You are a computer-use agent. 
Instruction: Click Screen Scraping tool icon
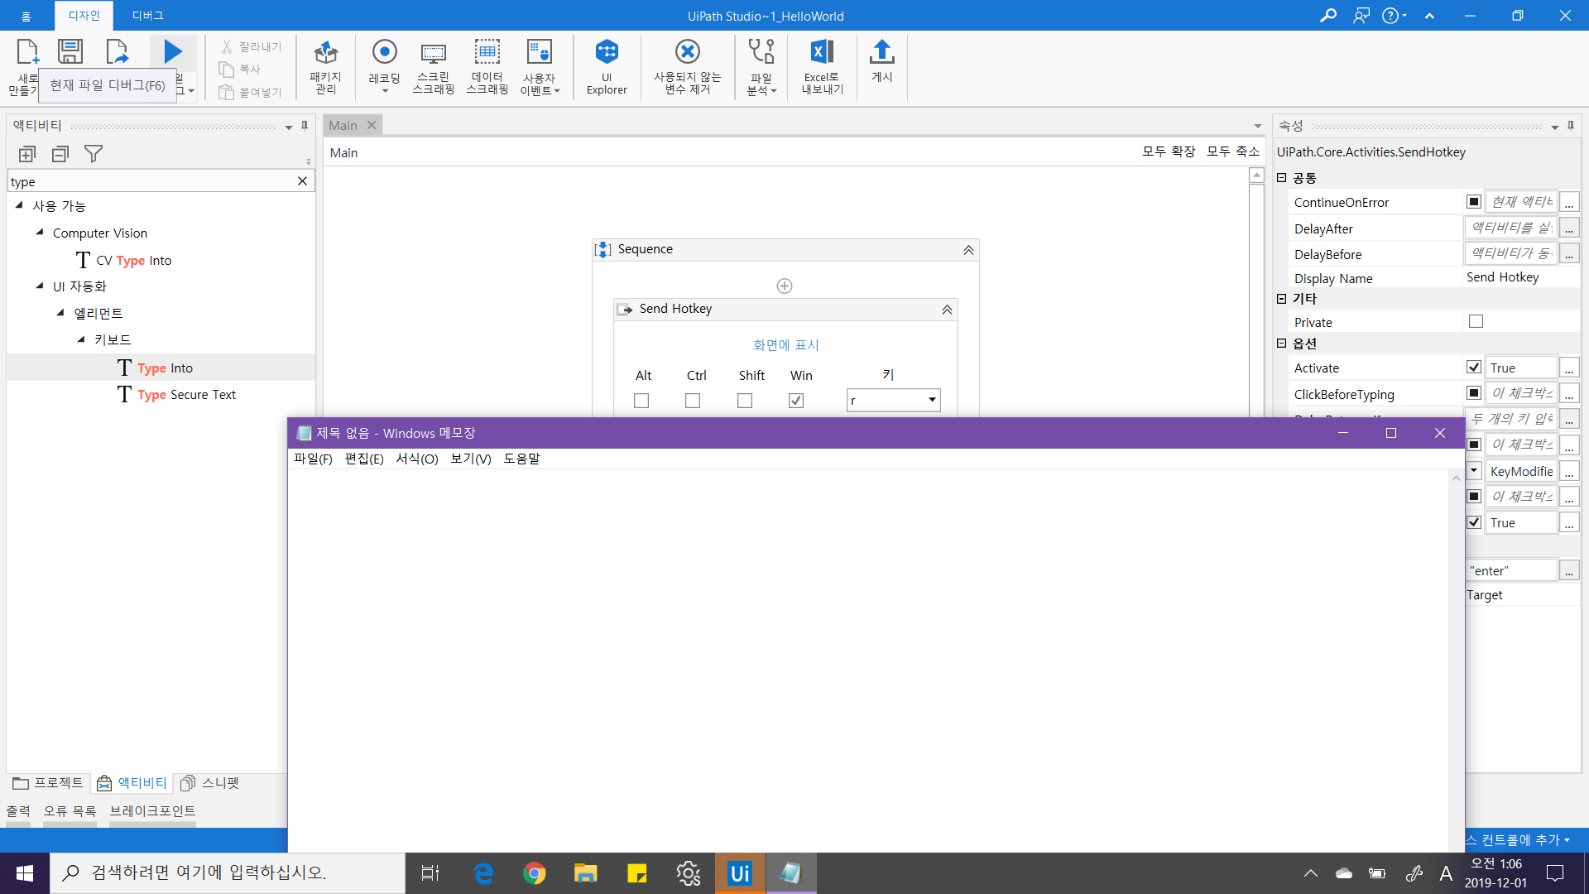click(x=433, y=53)
